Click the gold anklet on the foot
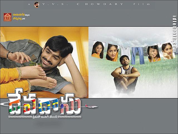Image resolution: width=178 pixels, height=134 pixels. (19, 73)
